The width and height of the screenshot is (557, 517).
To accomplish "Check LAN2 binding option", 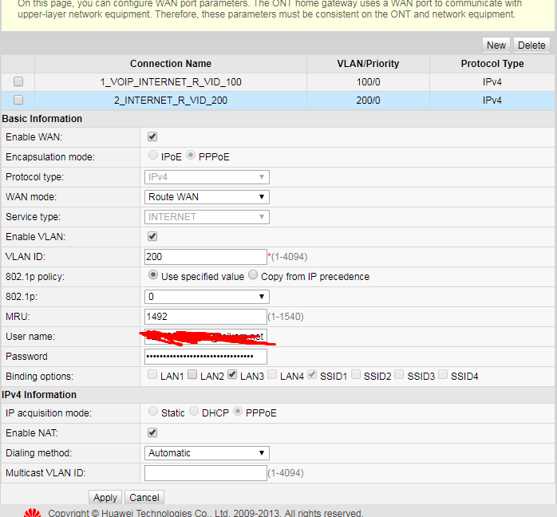I will point(192,375).
